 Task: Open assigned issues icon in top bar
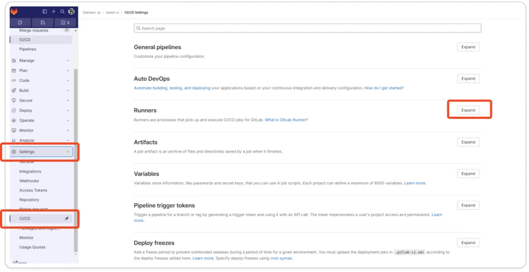pos(20,22)
